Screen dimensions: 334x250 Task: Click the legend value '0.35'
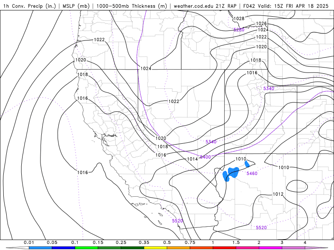coord(144,242)
